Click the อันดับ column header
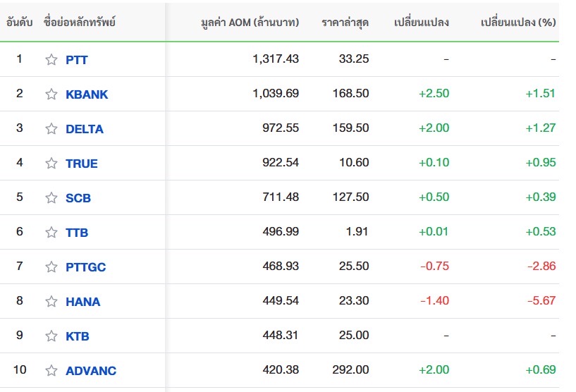 pyautogui.click(x=19, y=22)
